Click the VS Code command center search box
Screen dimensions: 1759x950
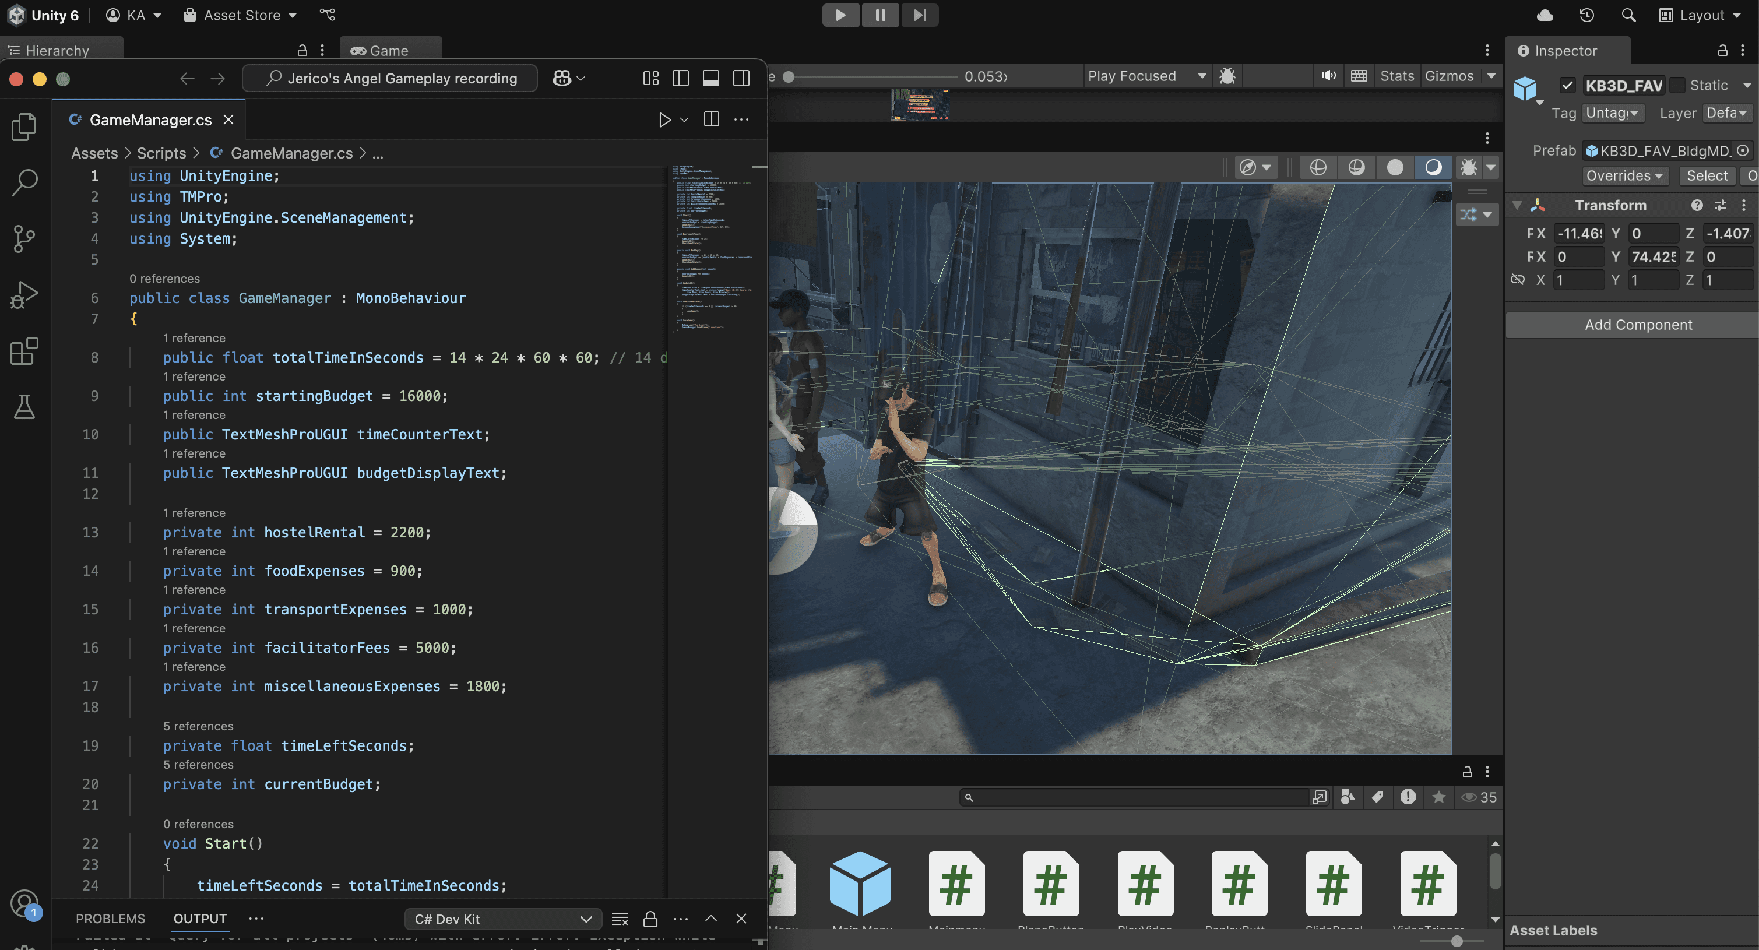390,79
